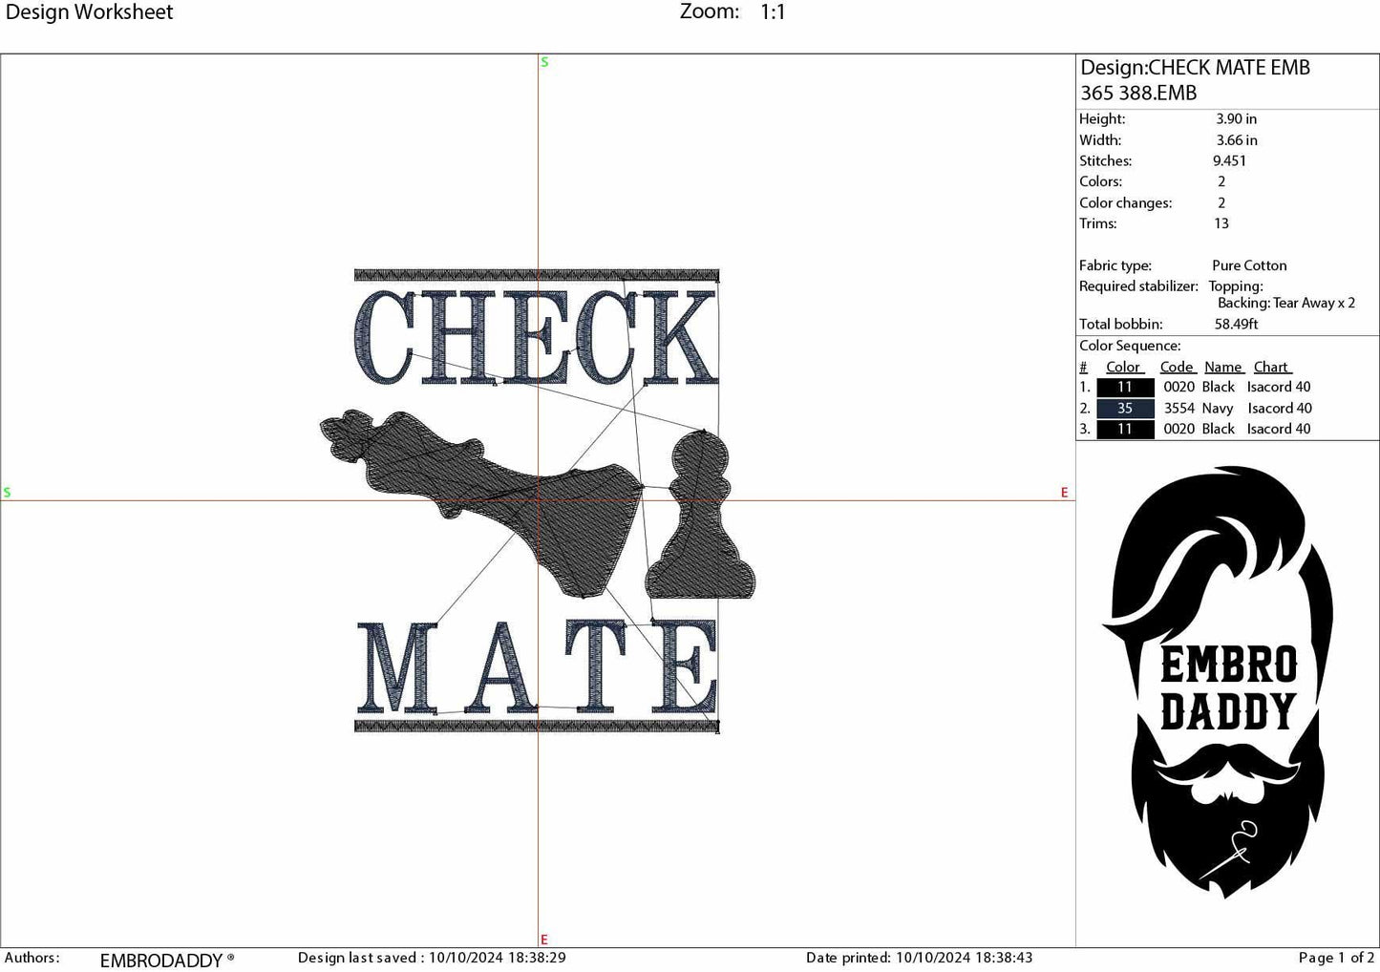The width and height of the screenshot is (1380, 972).
Task: Click the red E end marker at bottom
Action: pos(543,940)
